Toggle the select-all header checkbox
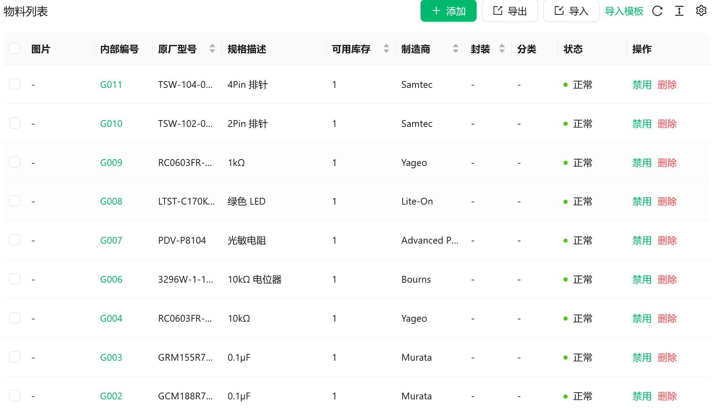 [x=15, y=49]
